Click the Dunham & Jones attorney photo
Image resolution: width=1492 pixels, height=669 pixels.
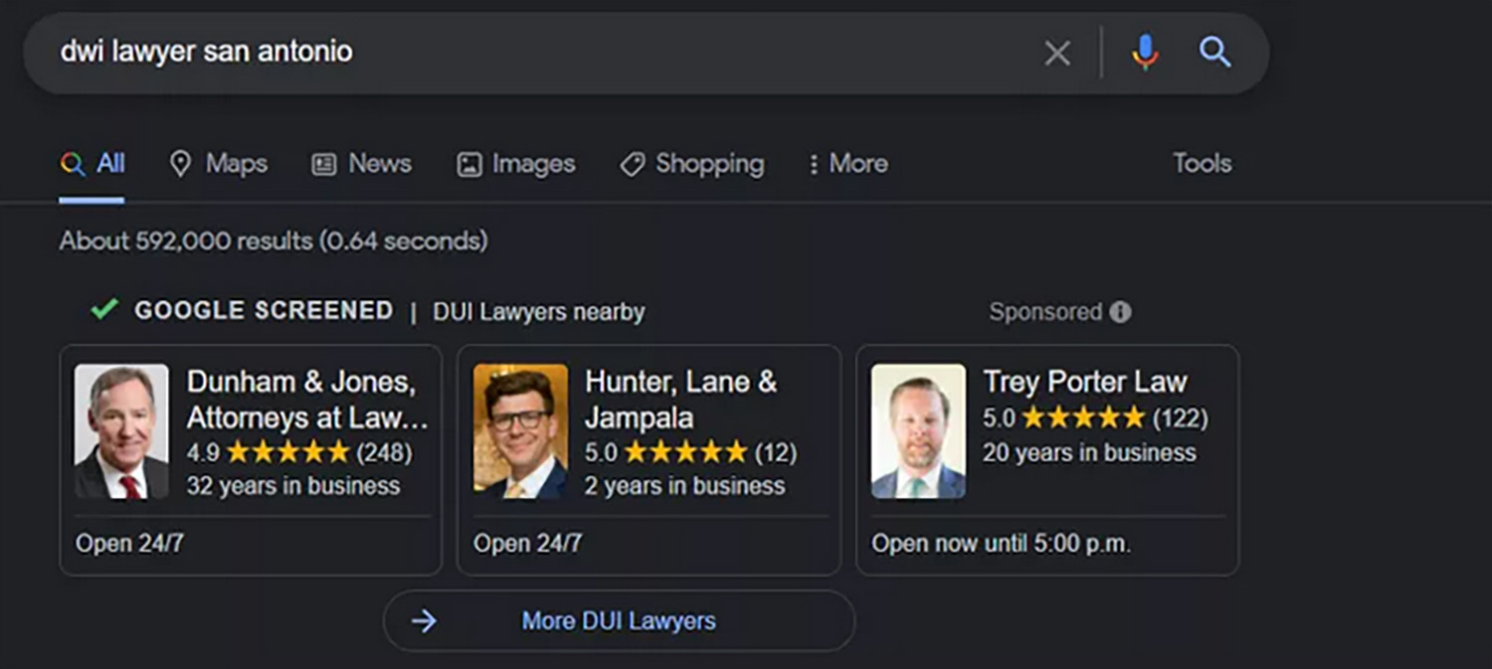(x=121, y=430)
